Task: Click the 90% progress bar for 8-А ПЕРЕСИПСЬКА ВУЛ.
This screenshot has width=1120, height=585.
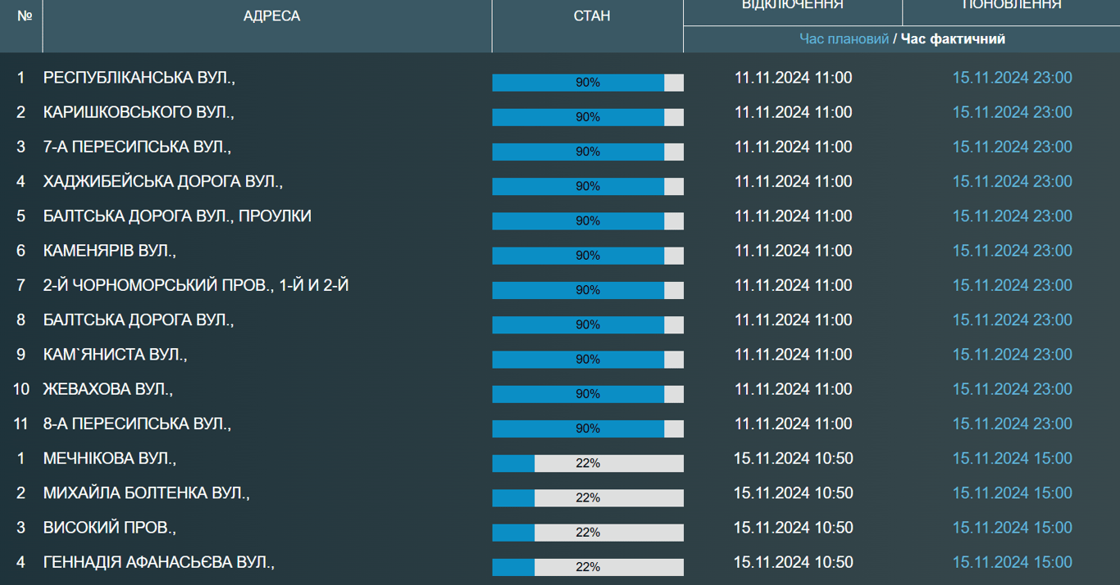Action: pos(587,429)
